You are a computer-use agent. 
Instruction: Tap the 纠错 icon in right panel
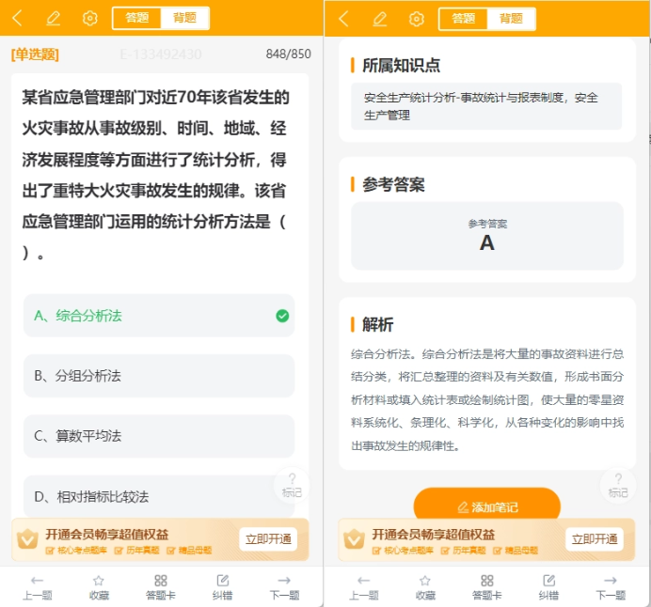[548, 587]
